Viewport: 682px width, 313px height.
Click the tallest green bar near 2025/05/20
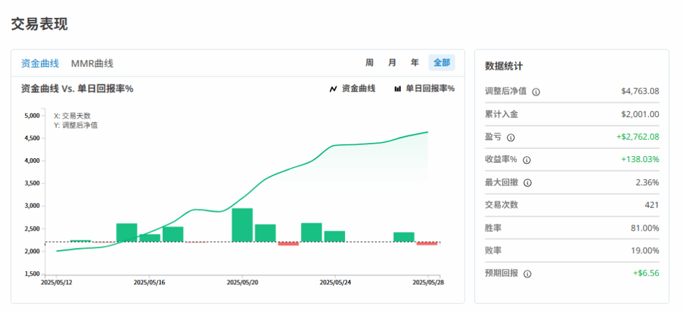pos(242,225)
